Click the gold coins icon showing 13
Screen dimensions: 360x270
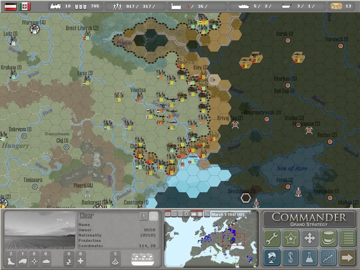(x=336, y=6)
